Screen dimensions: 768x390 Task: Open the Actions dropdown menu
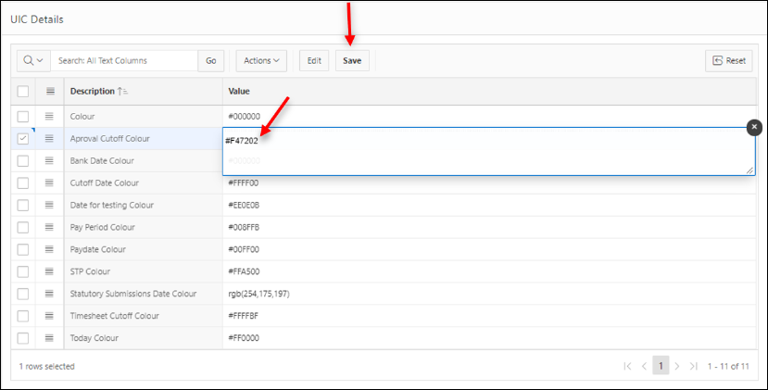261,60
